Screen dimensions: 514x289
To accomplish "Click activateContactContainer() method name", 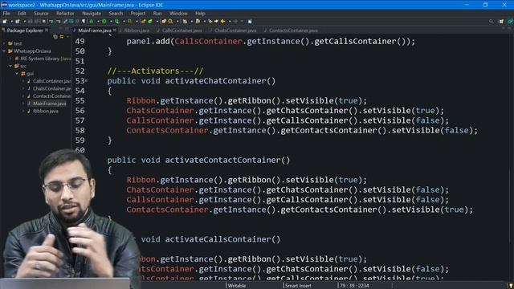I will tap(227, 161).
